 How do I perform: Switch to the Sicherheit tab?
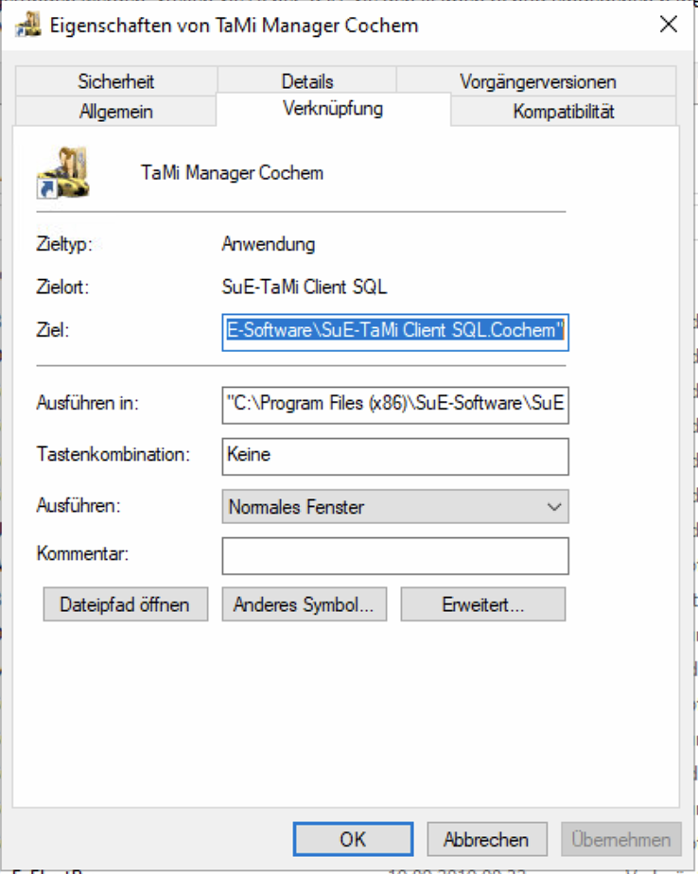coord(116,81)
